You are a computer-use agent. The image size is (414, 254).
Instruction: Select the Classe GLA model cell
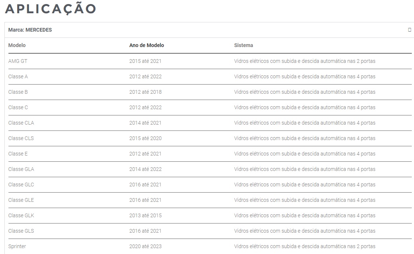point(21,169)
